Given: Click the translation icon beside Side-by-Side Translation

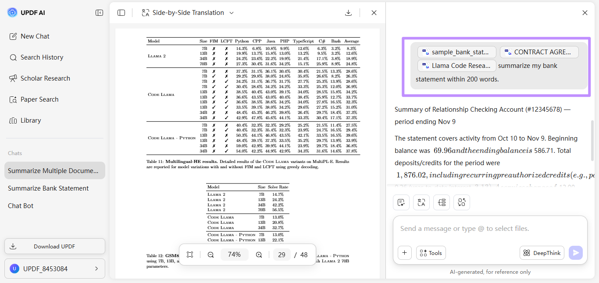Looking at the screenshot, I should coord(146,13).
